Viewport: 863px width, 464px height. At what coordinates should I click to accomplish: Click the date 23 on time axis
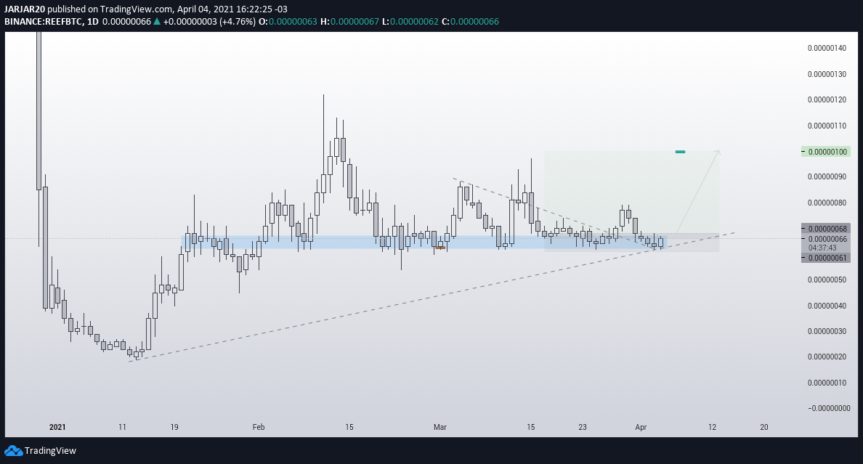[583, 427]
